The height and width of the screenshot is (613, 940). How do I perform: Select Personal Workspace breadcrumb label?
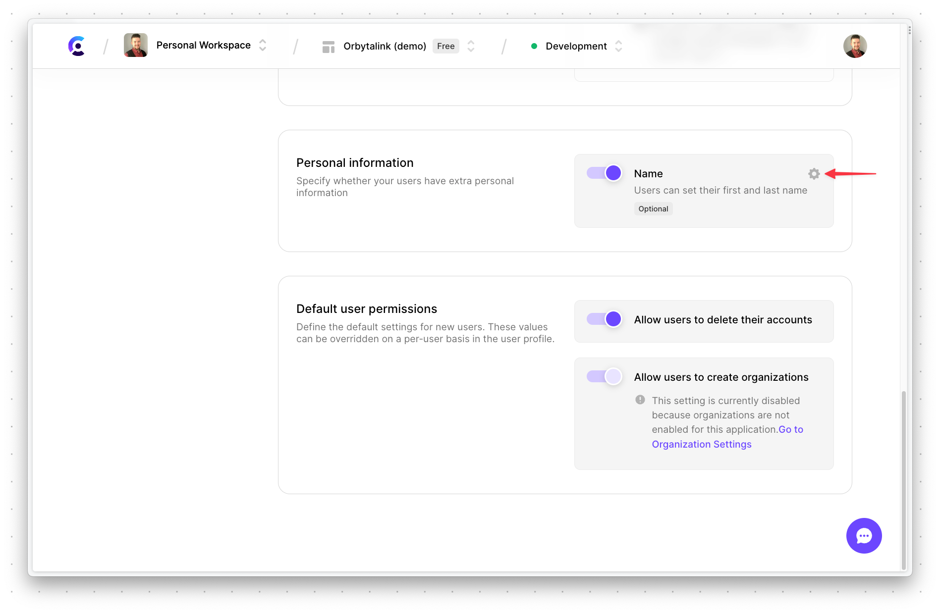(x=203, y=46)
